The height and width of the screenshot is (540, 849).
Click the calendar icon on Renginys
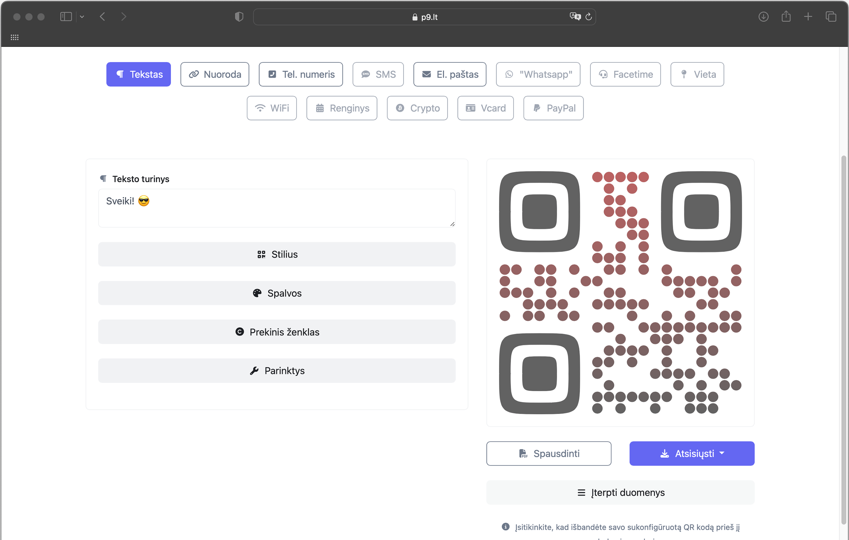coord(320,108)
